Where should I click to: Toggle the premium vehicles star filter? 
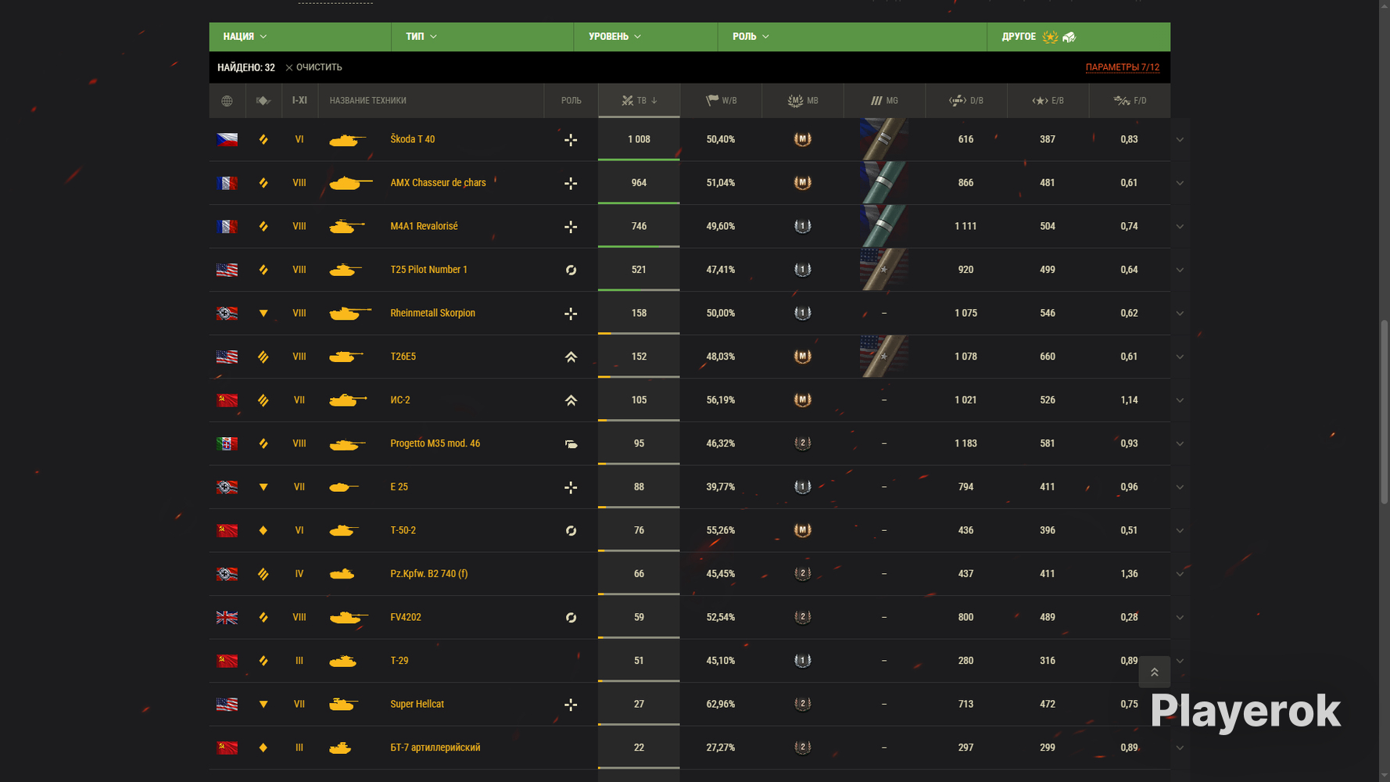click(1050, 37)
